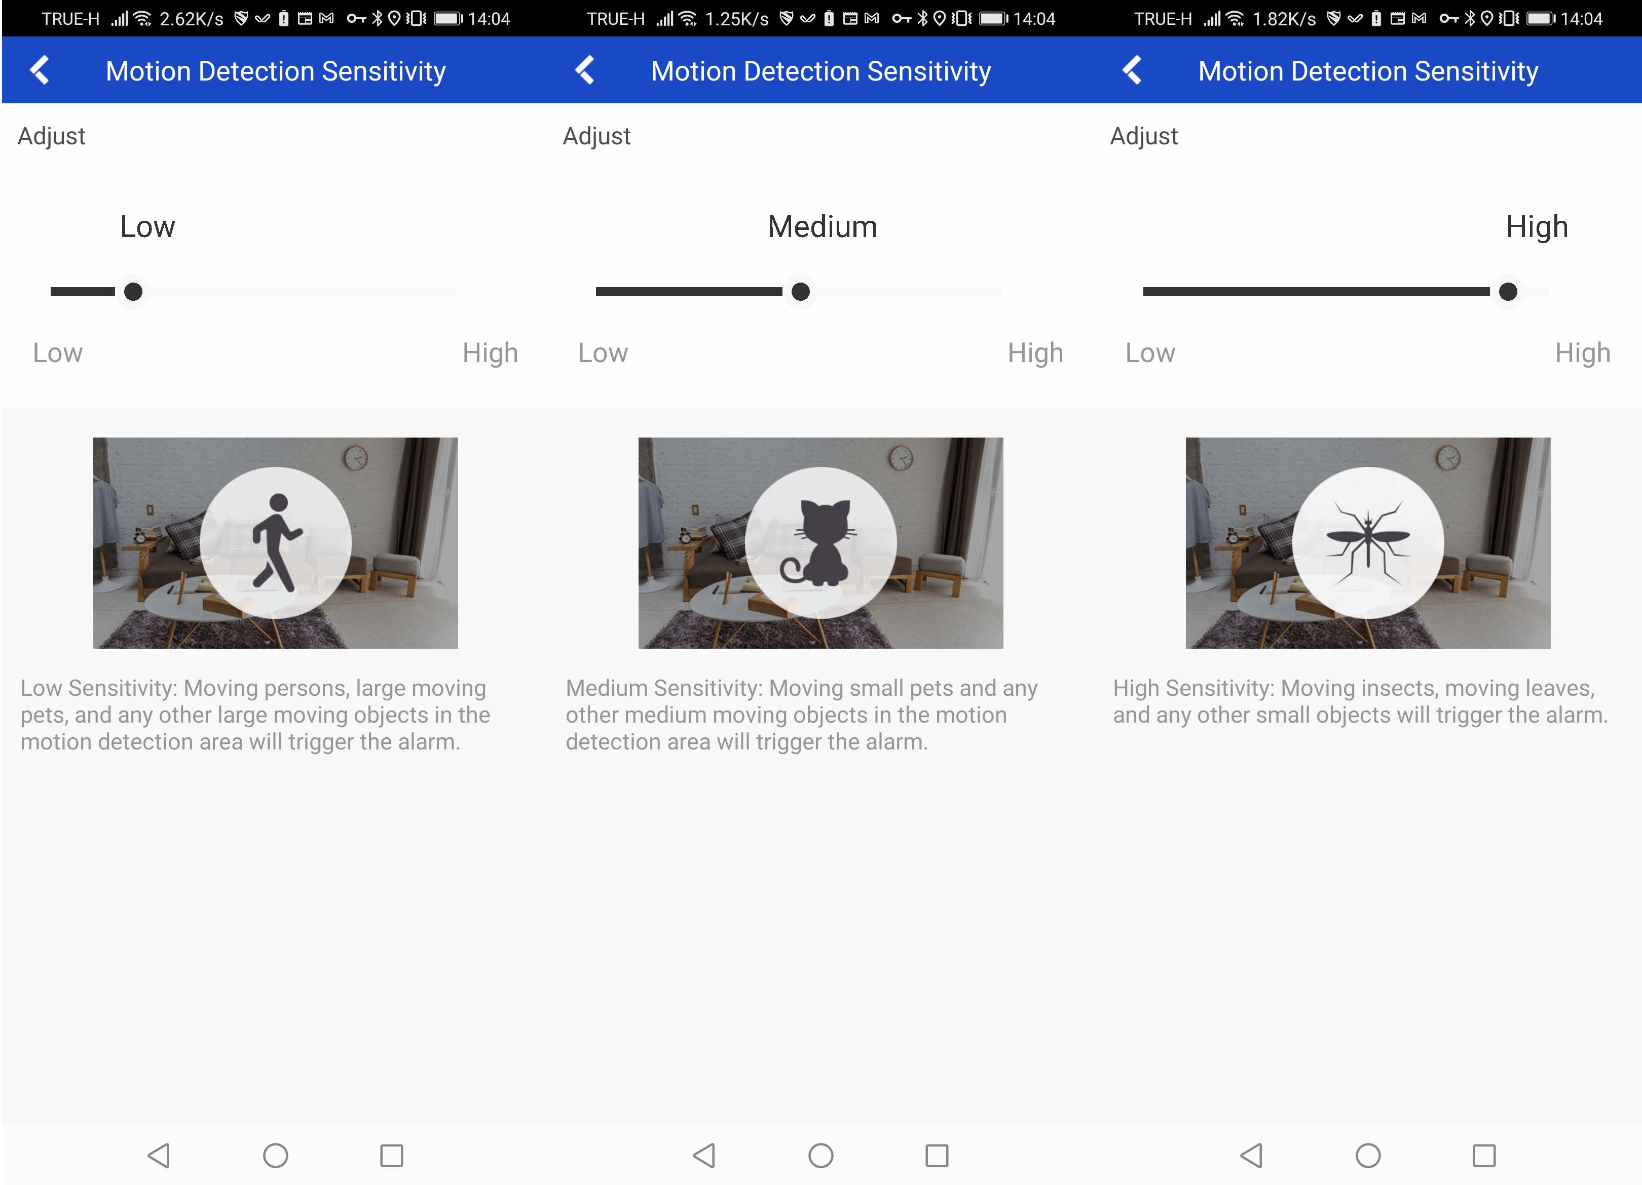This screenshot has width=1642, height=1185.
Task: Click 'Adjust' label on the right screen
Action: click(1144, 136)
